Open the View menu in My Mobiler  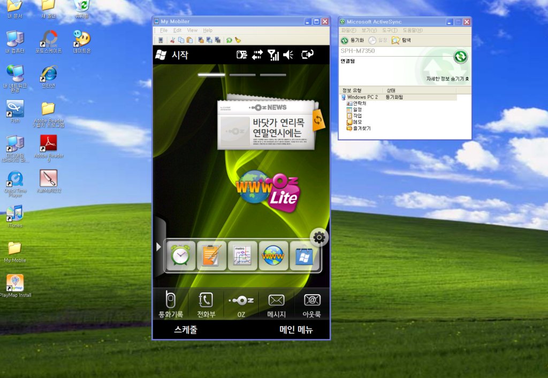tap(192, 30)
